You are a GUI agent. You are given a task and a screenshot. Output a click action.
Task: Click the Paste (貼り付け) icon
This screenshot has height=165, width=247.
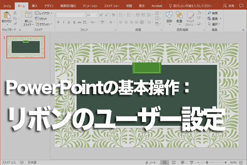click(x=7, y=16)
